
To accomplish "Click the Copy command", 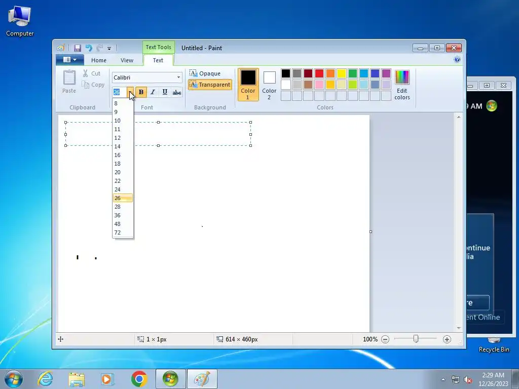I will click(x=93, y=85).
